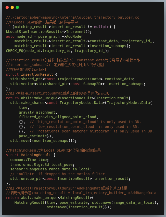Click the filtered_gravity_aligned_point_cloud argument
This screenshot has width=166, height=217.
click(x=58, y=117)
